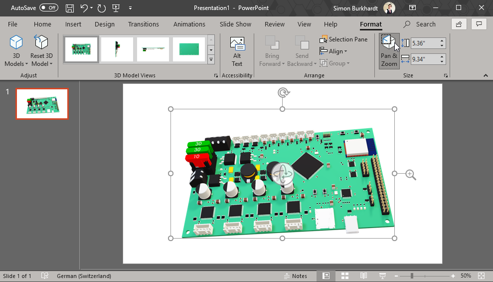Click German (Switzerland) language indicator
This screenshot has width=493, height=282.
coord(84,276)
